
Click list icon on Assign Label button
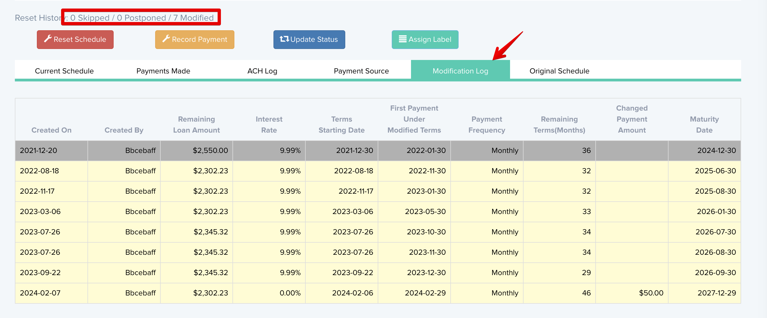click(402, 39)
